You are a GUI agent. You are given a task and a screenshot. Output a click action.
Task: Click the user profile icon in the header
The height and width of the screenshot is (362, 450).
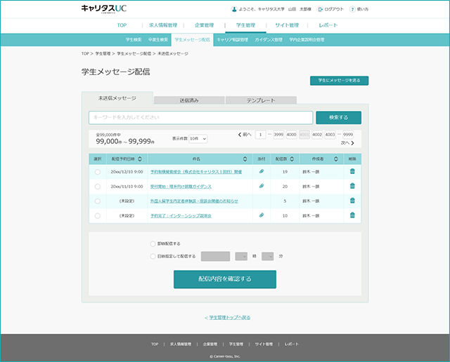[234, 9]
